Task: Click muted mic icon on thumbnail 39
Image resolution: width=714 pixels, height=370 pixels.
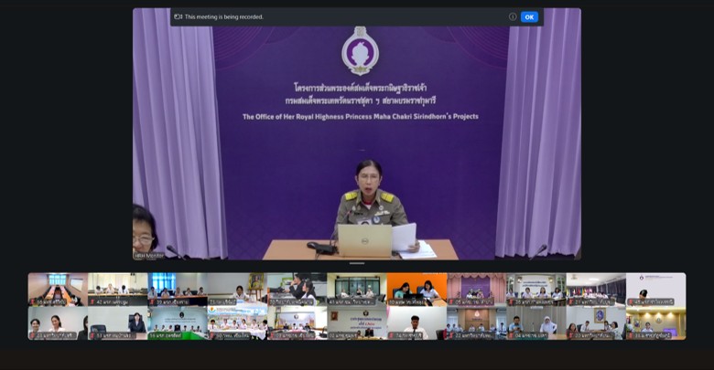Action: pyautogui.click(x=153, y=301)
